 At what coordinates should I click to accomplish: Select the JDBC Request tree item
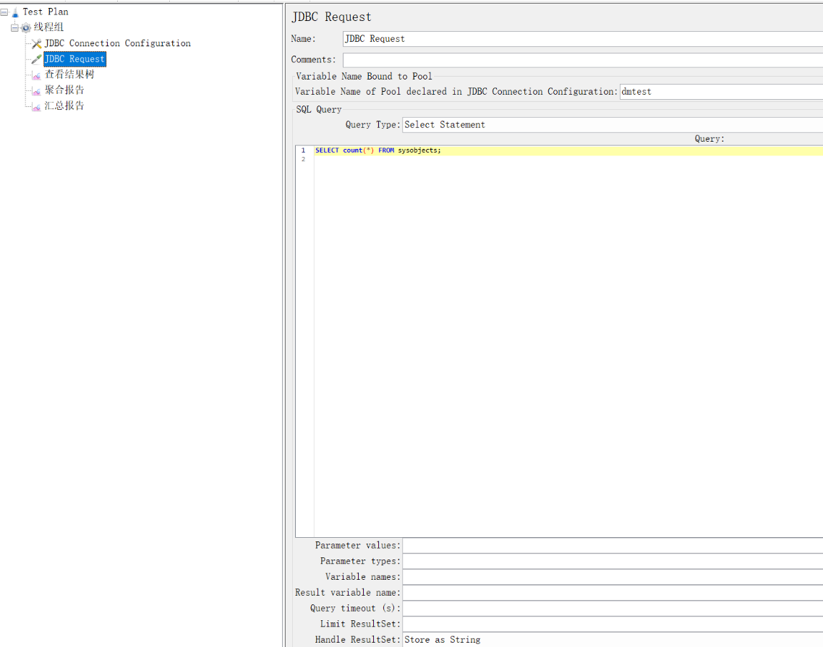pyautogui.click(x=74, y=59)
